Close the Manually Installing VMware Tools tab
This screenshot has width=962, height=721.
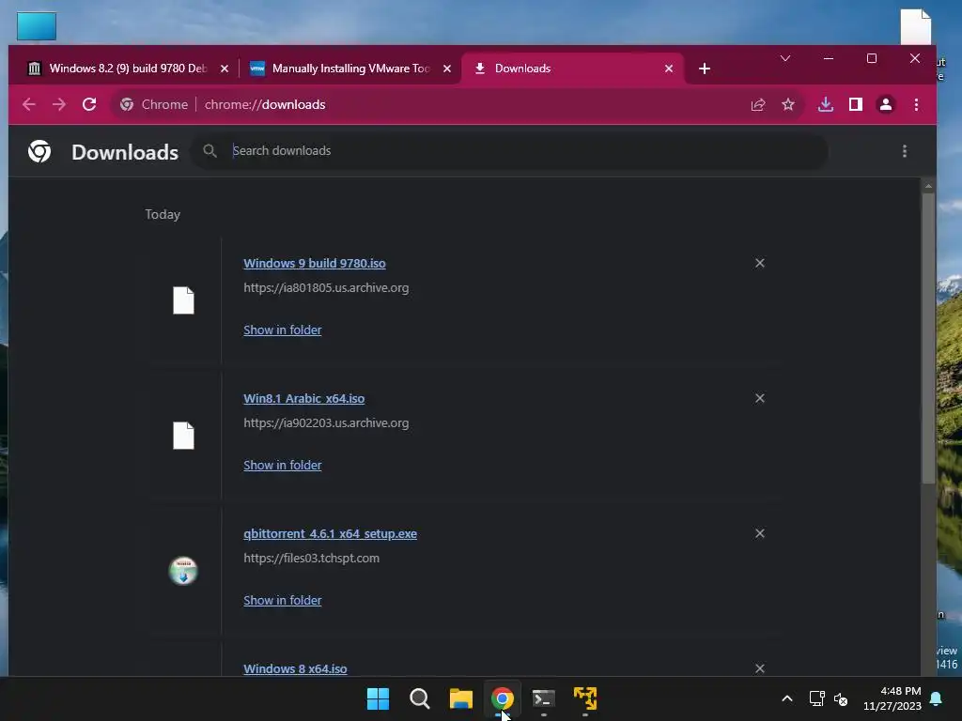click(447, 69)
